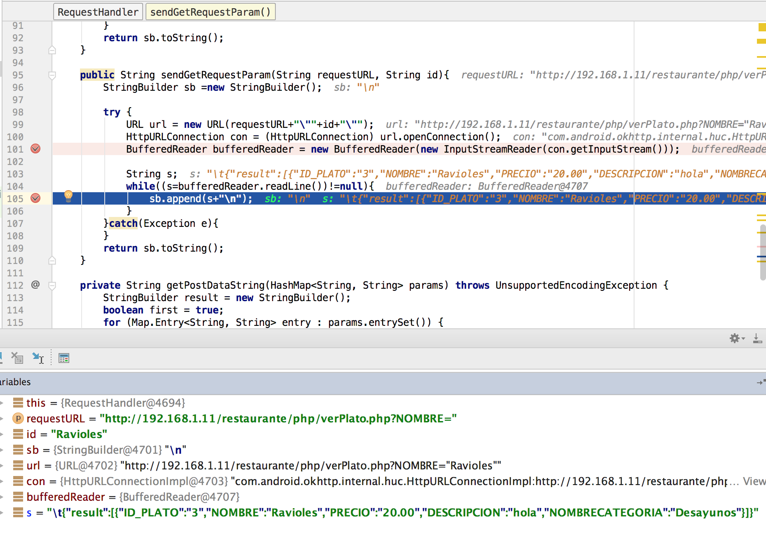Click the @ gutter annotation on line 112
This screenshot has width=766, height=542.
tap(35, 285)
